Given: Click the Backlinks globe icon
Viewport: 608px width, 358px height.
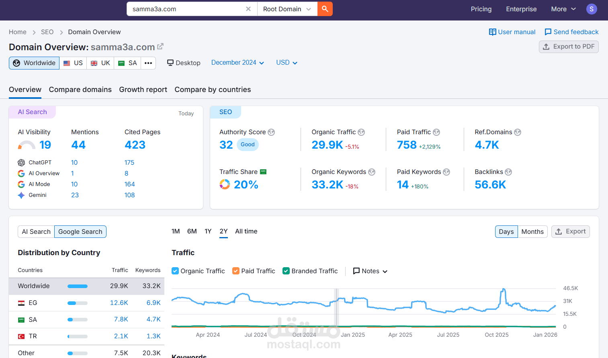Looking at the screenshot, I should click(x=508, y=172).
